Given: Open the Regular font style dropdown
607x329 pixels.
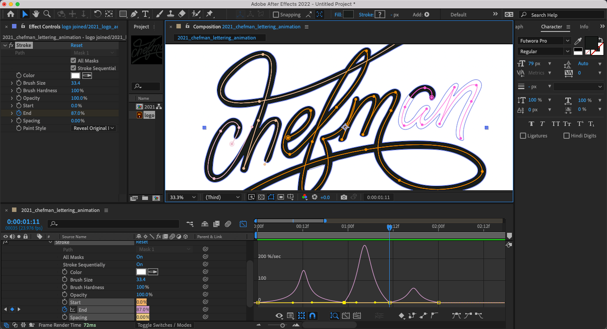Looking at the screenshot, I should tap(544, 51).
